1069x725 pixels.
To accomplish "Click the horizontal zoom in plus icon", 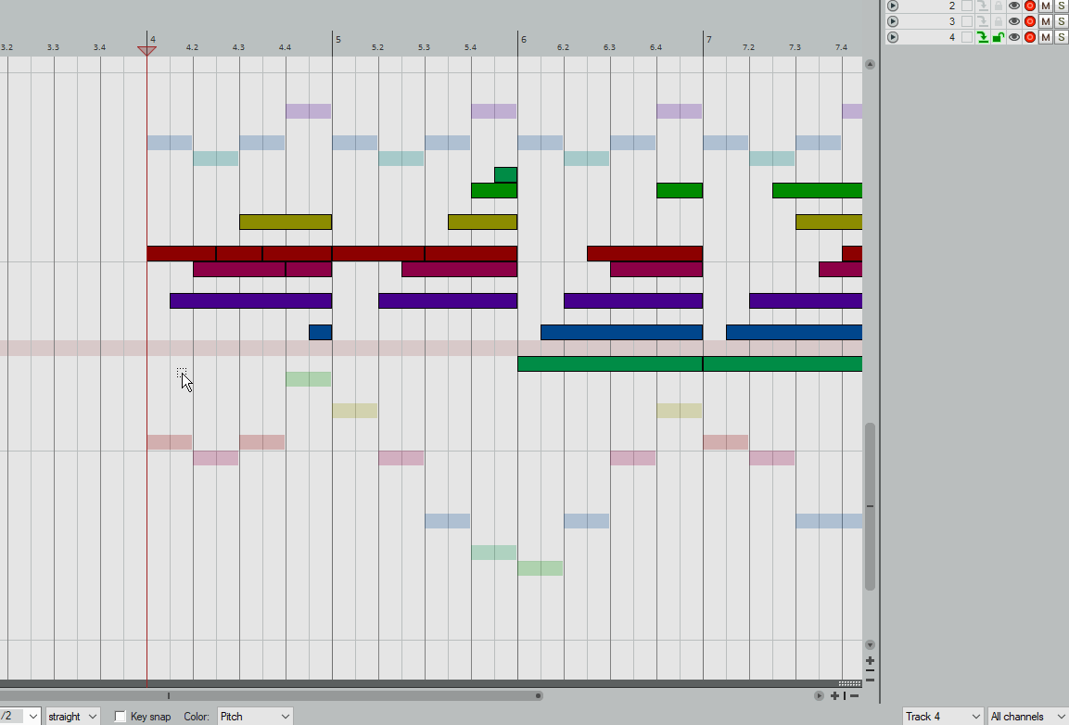I will click(x=834, y=695).
